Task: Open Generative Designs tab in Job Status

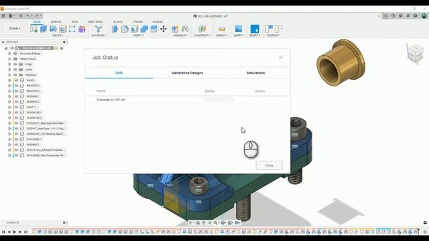Action: (188, 73)
